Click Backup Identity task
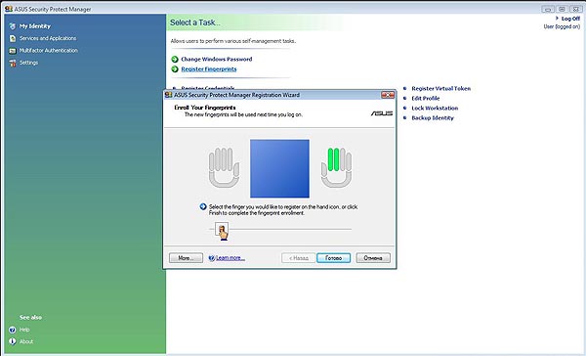The width and height of the screenshot is (586, 356). click(433, 118)
